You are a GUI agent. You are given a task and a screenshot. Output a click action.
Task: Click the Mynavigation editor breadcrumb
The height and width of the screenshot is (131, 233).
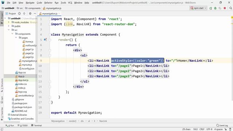click(x=58, y=121)
